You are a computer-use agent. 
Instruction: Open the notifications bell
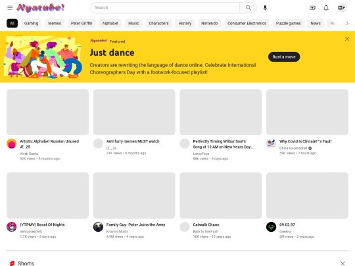point(326,8)
